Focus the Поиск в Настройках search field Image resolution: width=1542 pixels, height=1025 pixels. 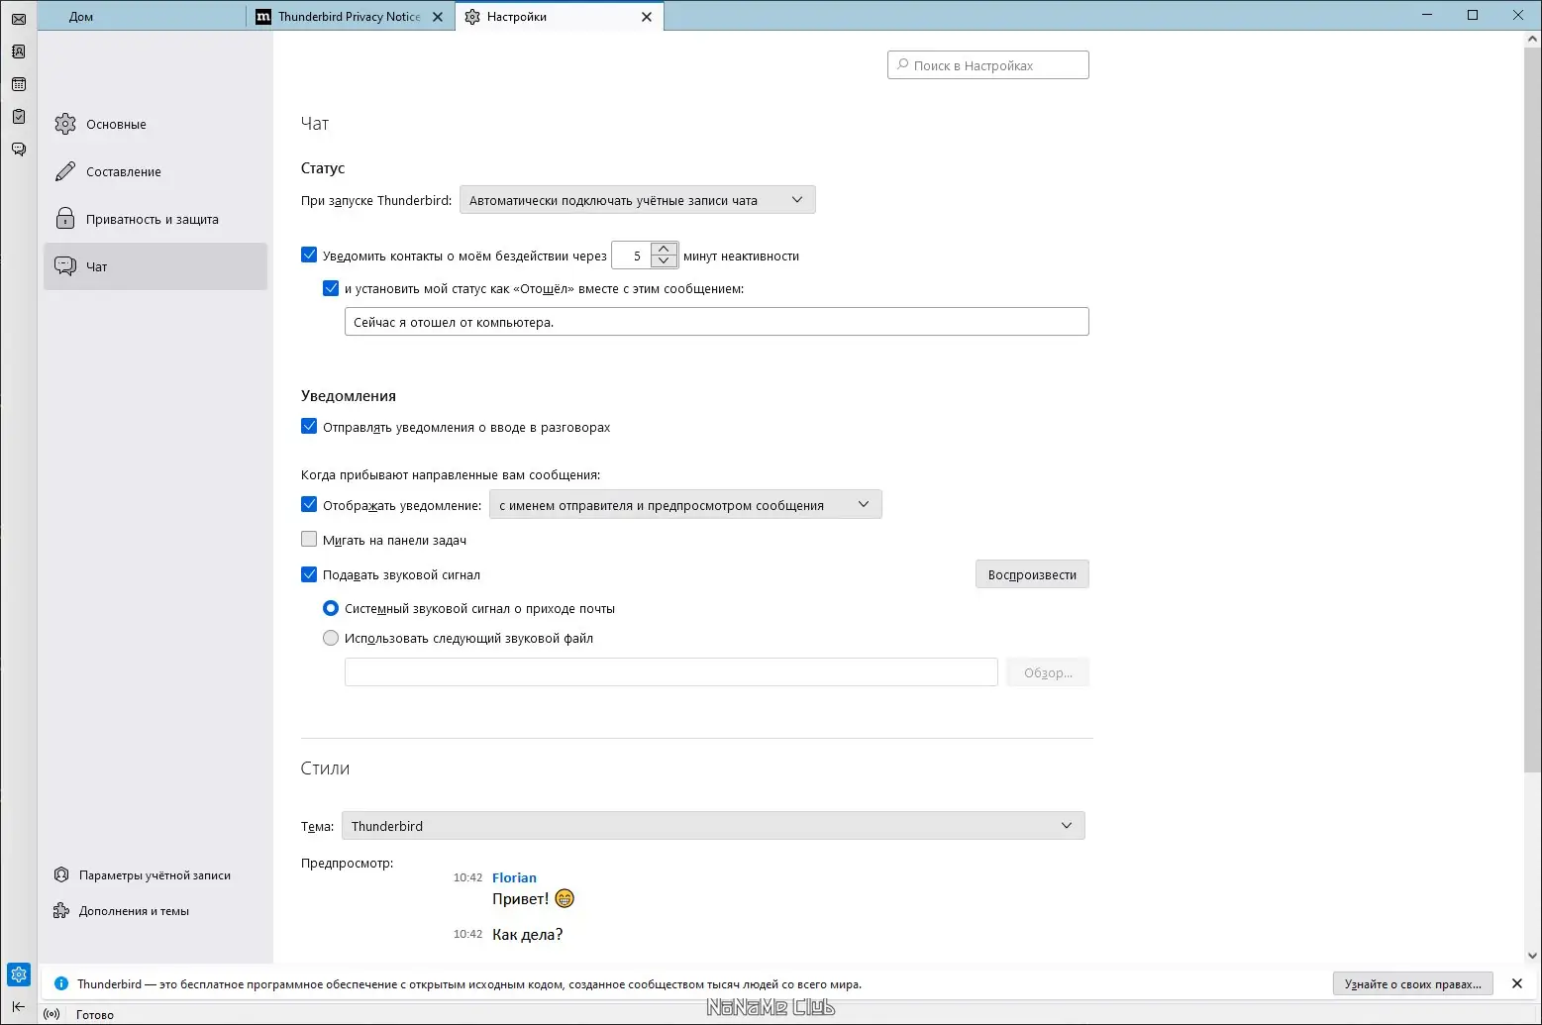pyautogui.click(x=988, y=65)
